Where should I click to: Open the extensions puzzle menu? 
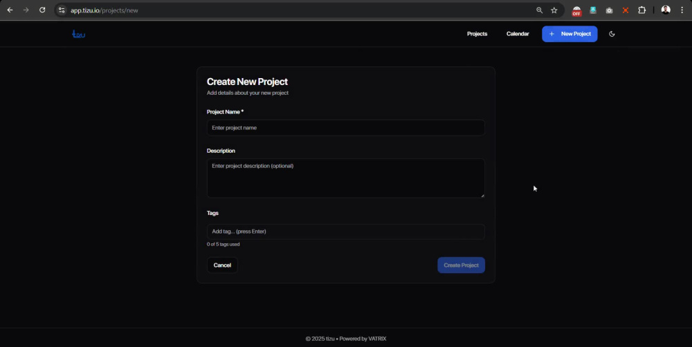click(642, 10)
